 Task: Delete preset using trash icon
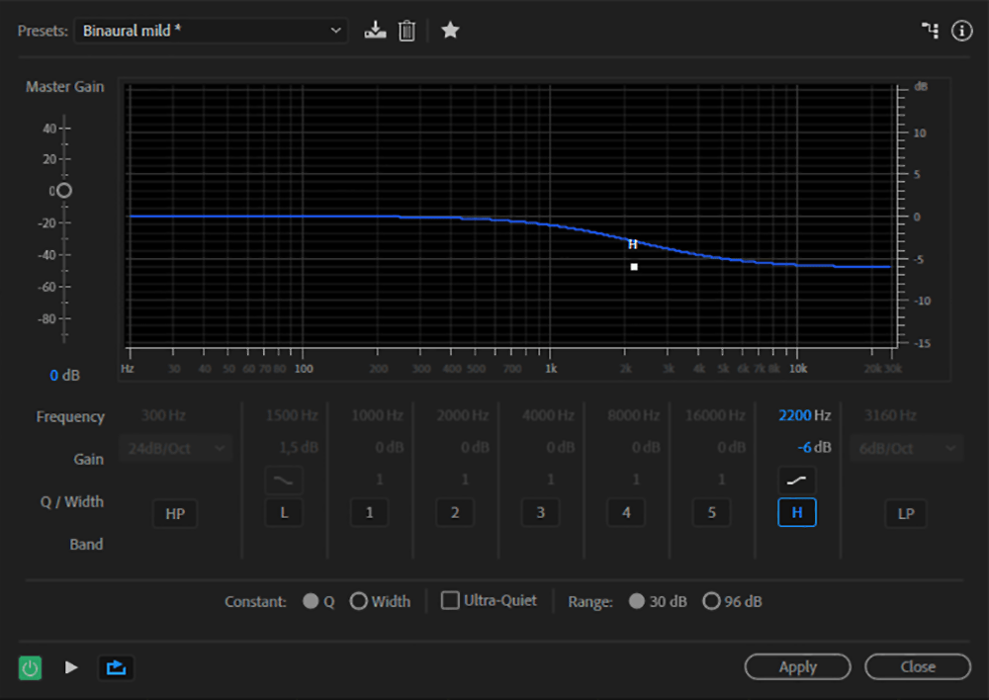click(406, 31)
